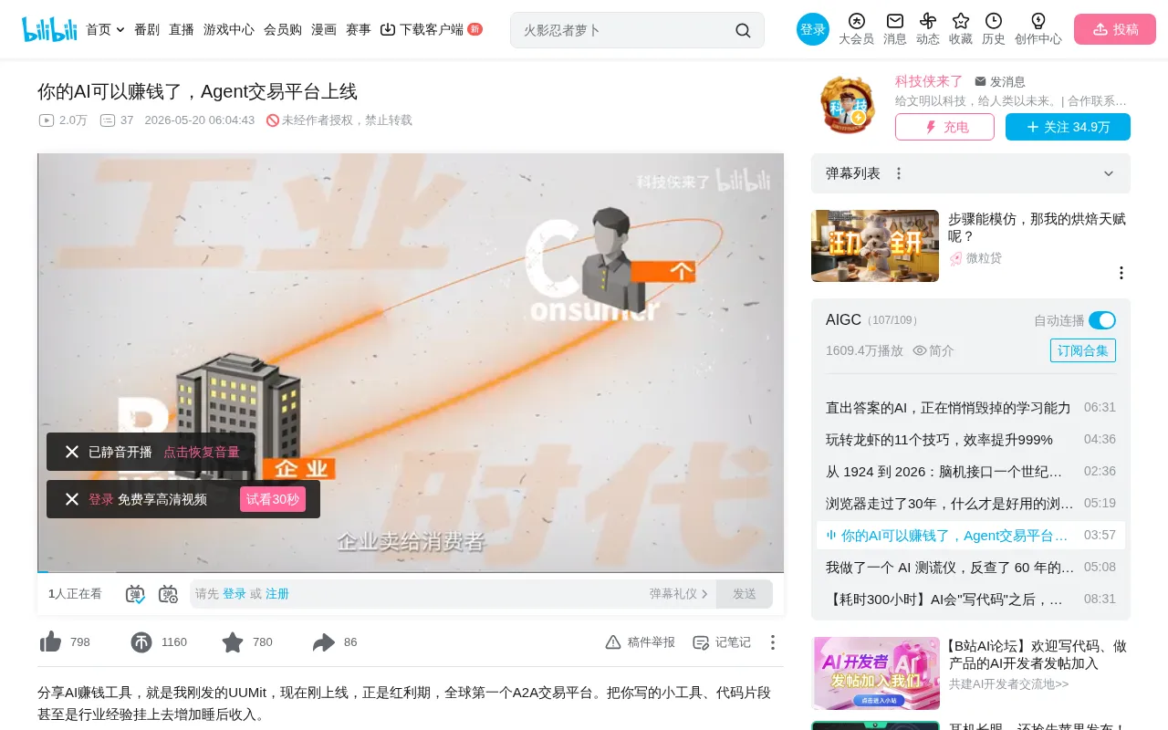Follow uploader with 关注 34.9万 button
This screenshot has height=730, width=1168.
[x=1068, y=127]
